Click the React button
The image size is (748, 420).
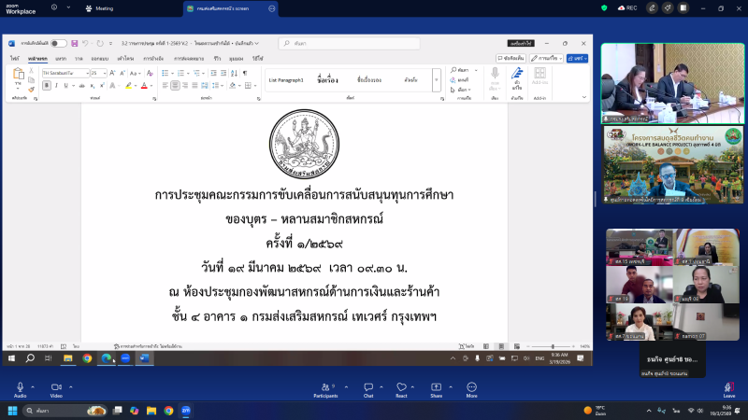point(401,386)
